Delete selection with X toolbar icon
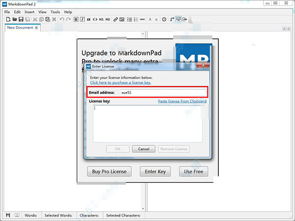This screenshot has height=221, width=295. (x=54, y=19)
